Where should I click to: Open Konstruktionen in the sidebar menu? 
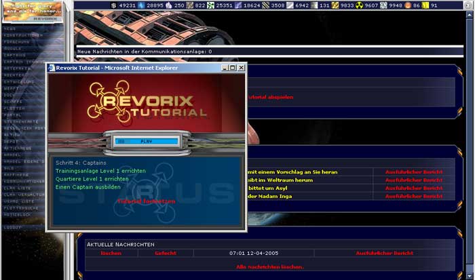23,35
